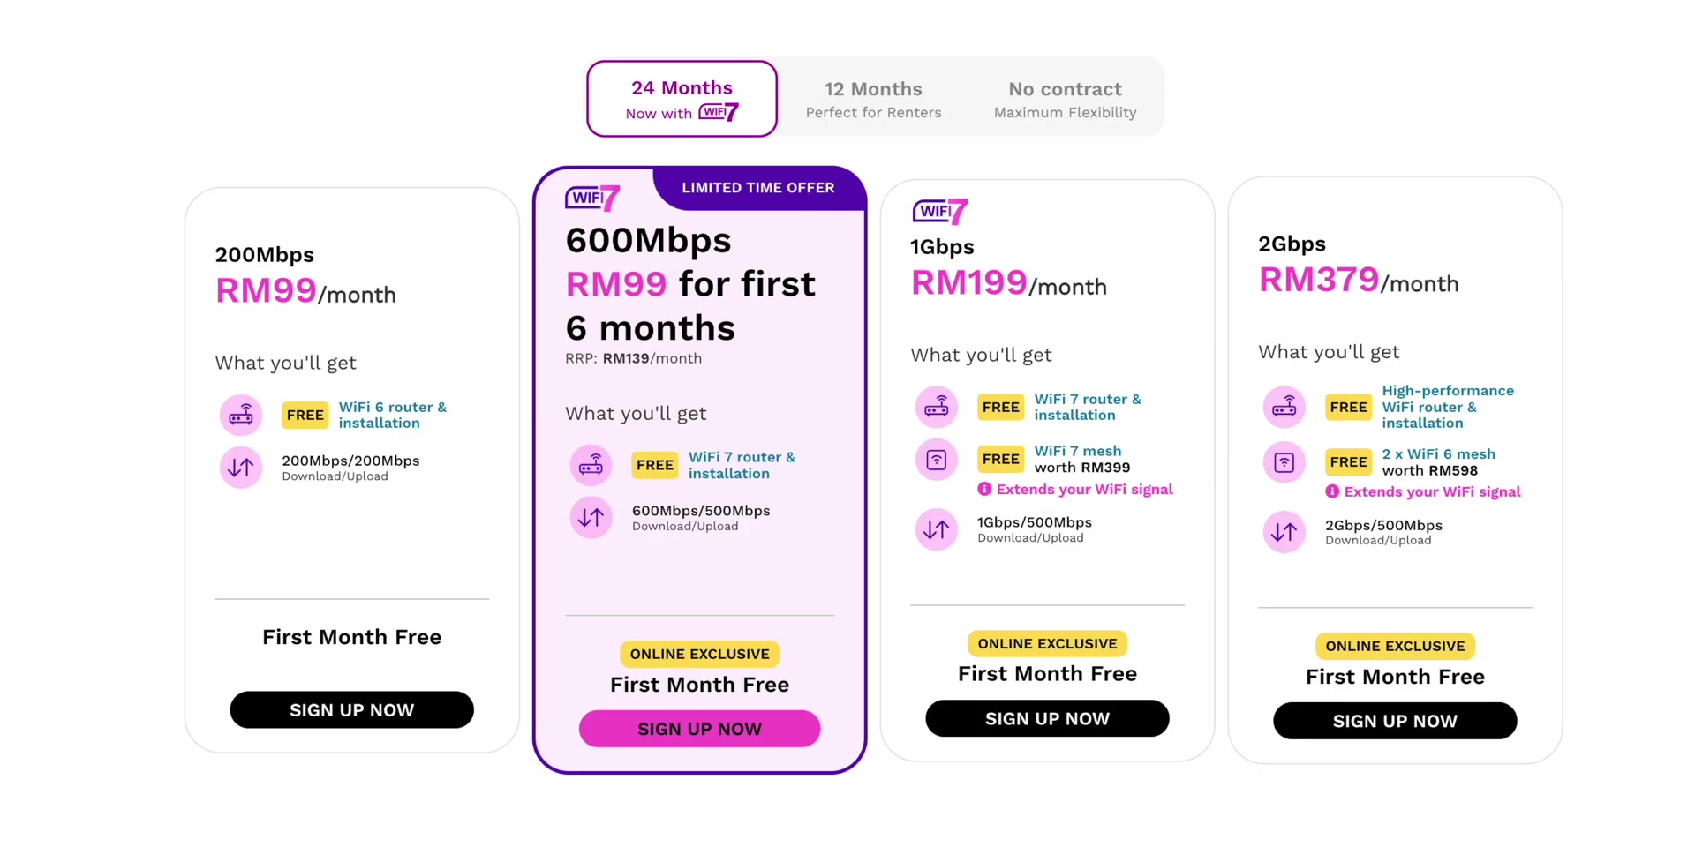Click pink SIGN UP NOW for 600Mbps

[699, 729]
